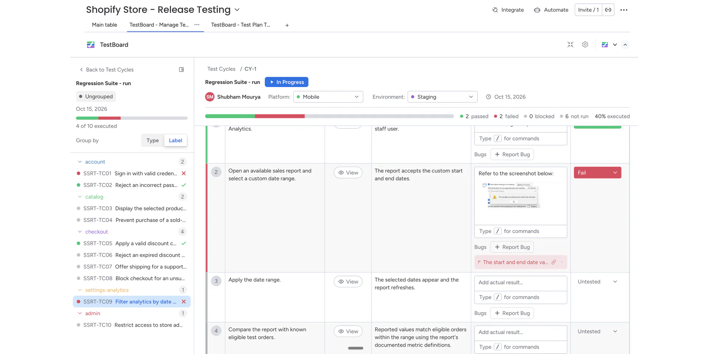Click the date clock icon beside Oct 15, 2026
The image size is (709, 354).
(x=488, y=97)
